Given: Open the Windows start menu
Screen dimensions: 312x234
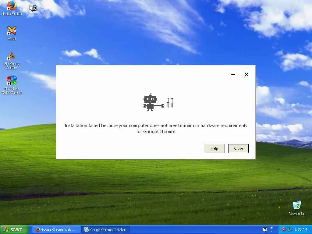Looking at the screenshot, I should [15, 229].
